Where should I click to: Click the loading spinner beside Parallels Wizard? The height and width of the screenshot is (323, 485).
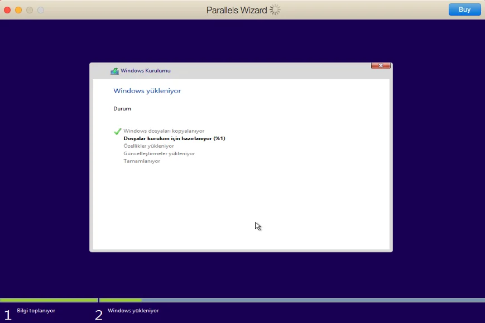[275, 9]
